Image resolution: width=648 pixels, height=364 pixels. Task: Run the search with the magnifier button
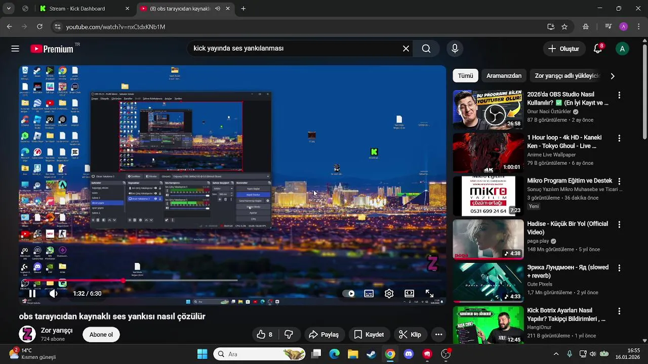coord(426,49)
